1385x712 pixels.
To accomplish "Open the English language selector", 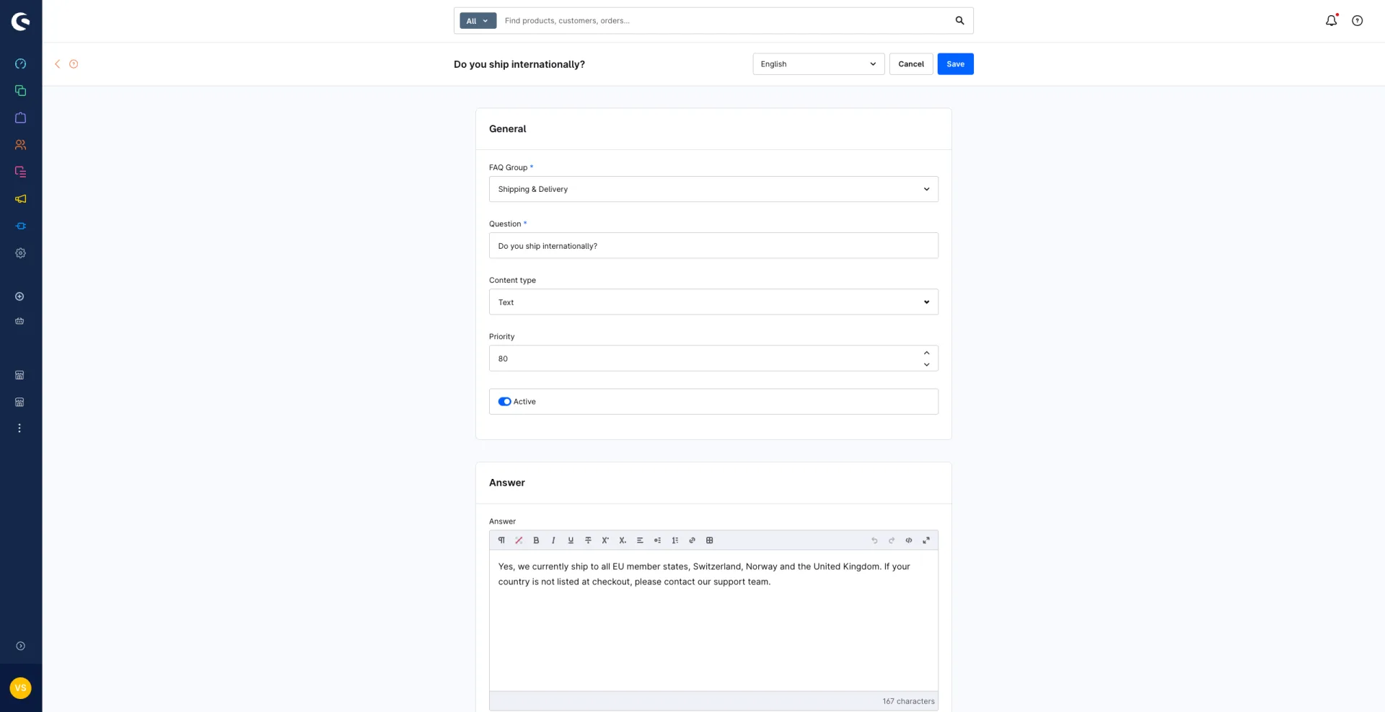I will coord(818,64).
